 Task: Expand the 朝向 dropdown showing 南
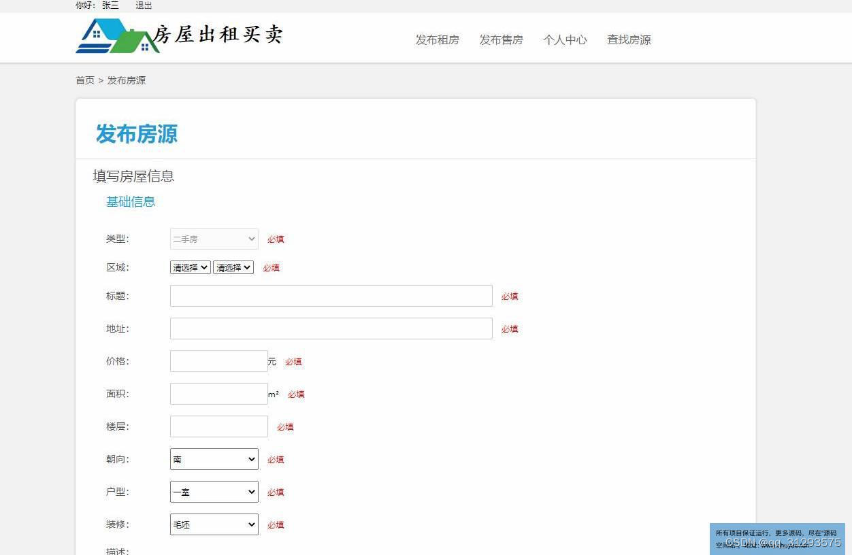214,459
